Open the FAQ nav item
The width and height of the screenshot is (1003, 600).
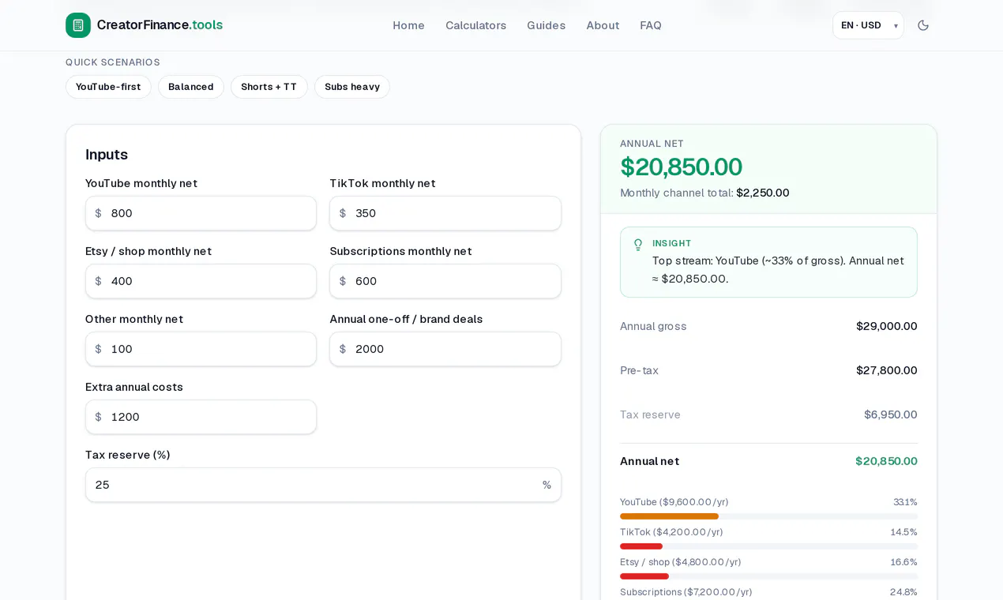pyautogui.click(x=651, y=25)
